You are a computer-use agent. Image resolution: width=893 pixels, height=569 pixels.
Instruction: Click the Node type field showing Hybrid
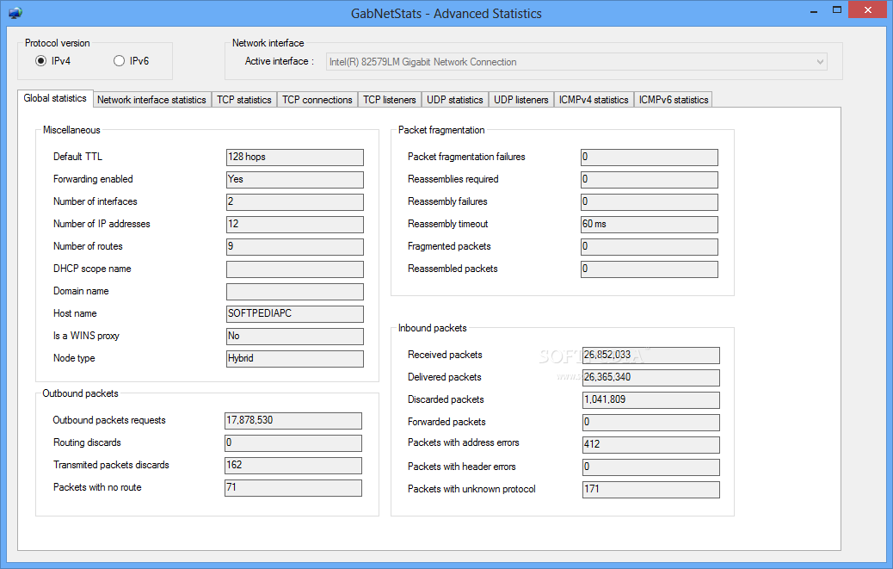(x=295, y=359)
